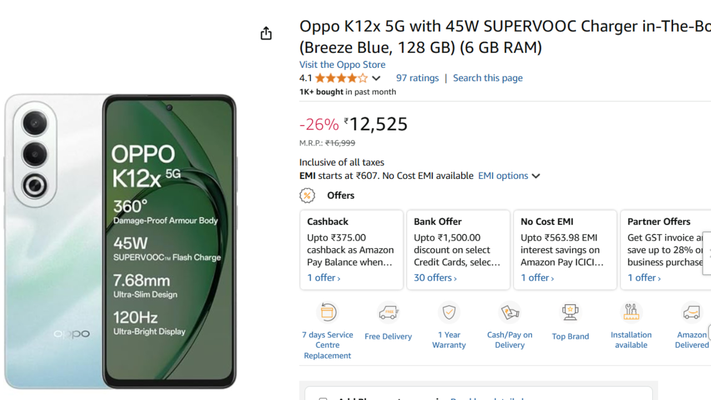Click the 1 Year Warranty shield icon

coord(449,312)
